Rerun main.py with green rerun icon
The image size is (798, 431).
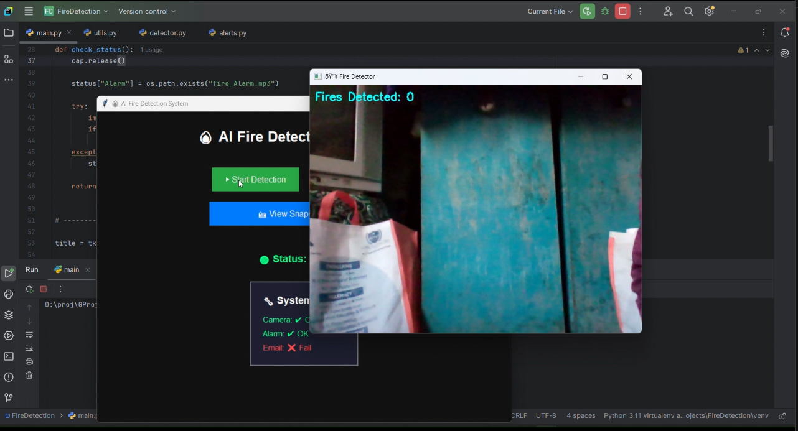(x=29, y=289)
